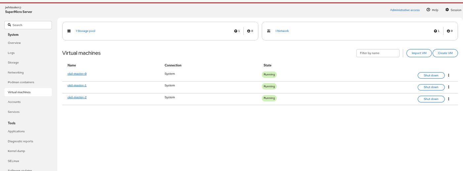463x171 pixels.
Task: Open Logs in the sidebar
Action: (28, 53)
